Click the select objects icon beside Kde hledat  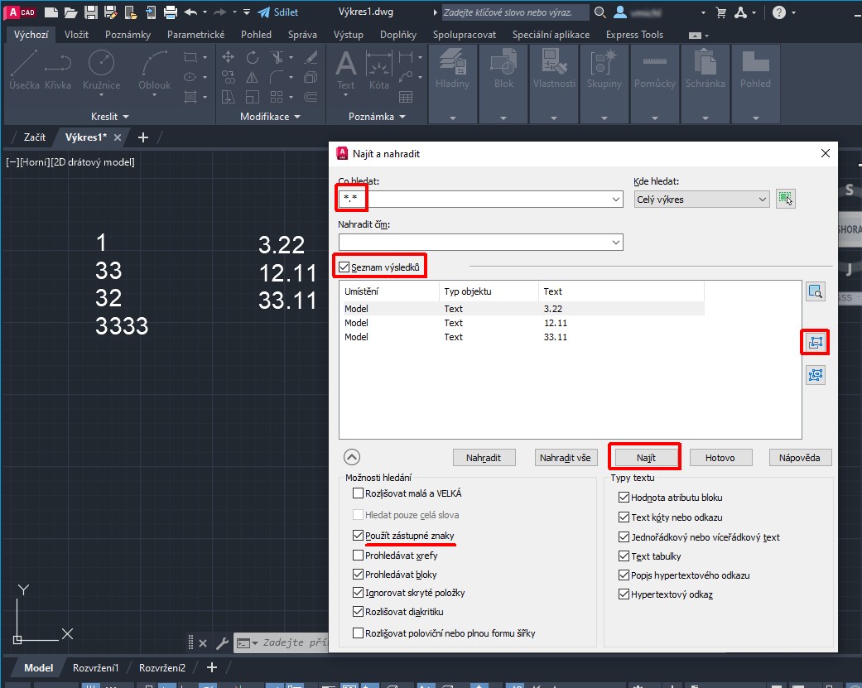(785, 199)
